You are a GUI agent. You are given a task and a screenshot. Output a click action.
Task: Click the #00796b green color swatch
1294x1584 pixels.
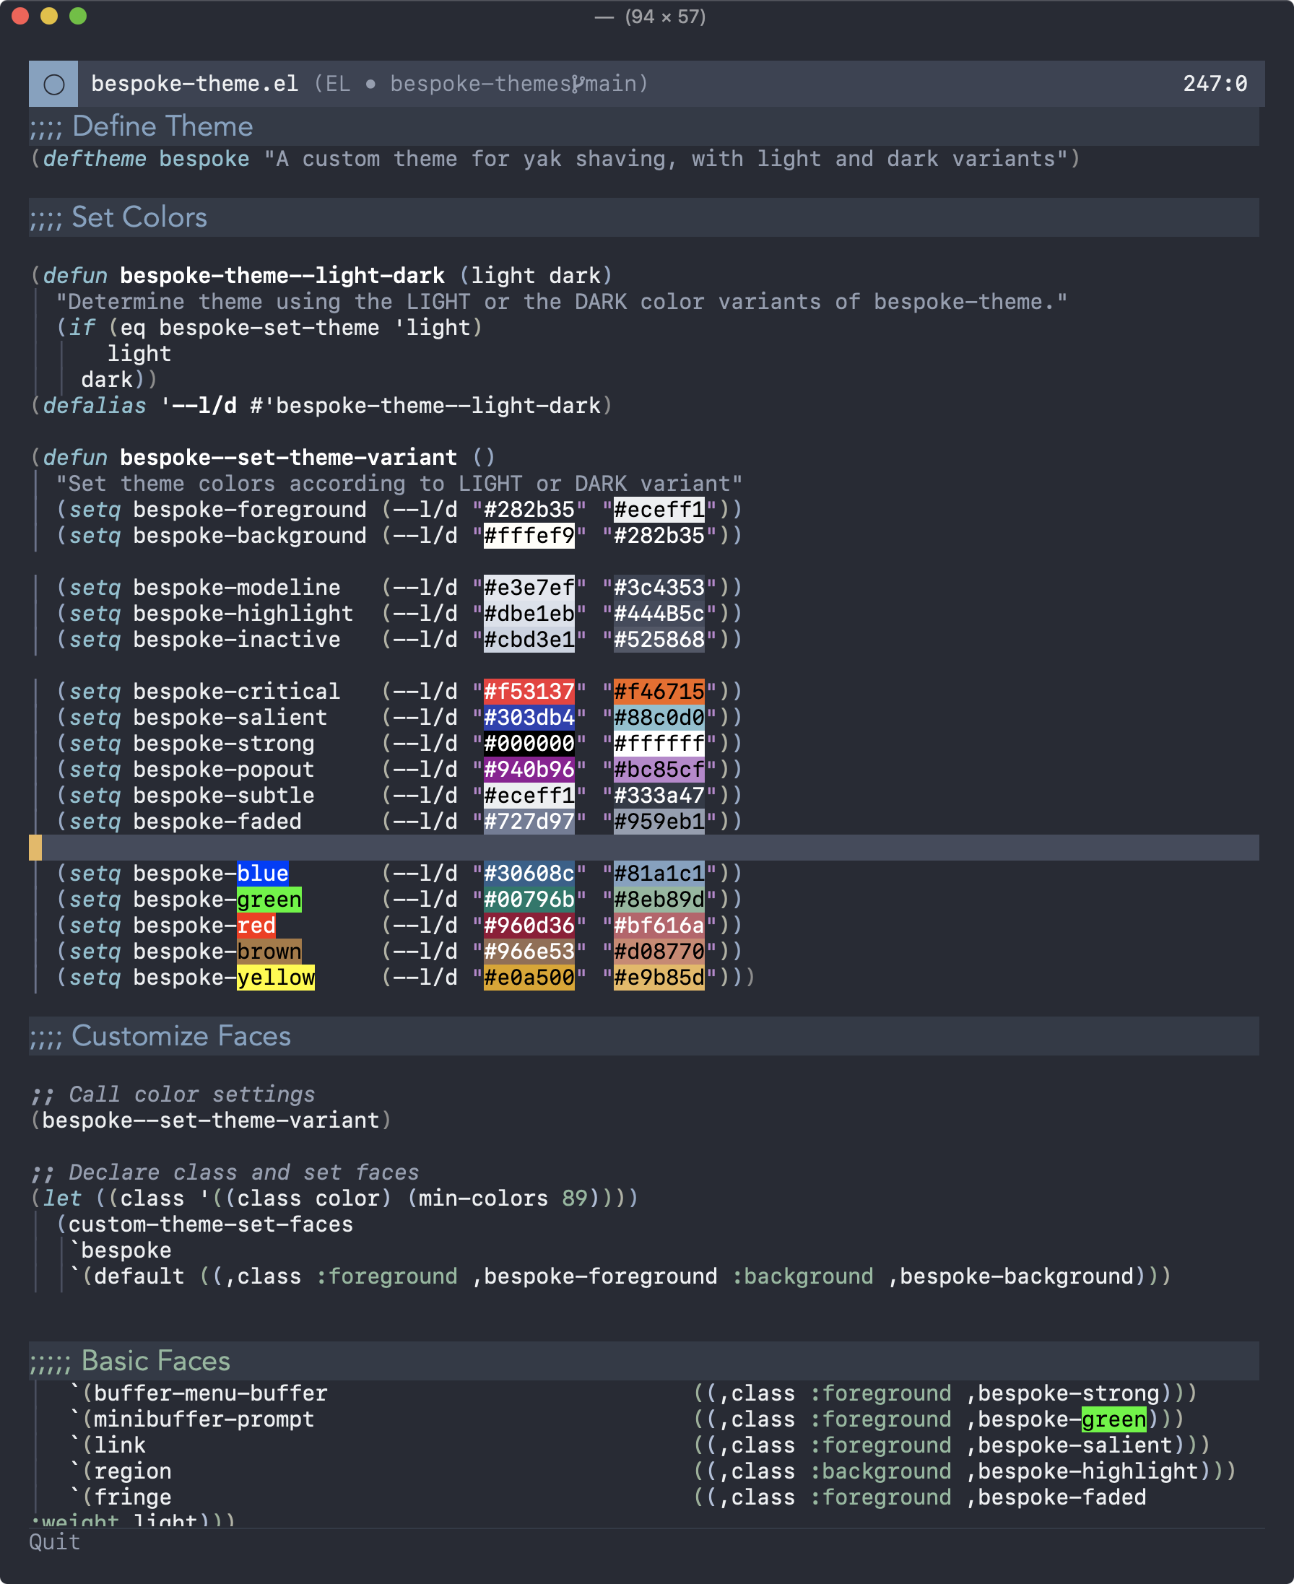tap(529, 900)
